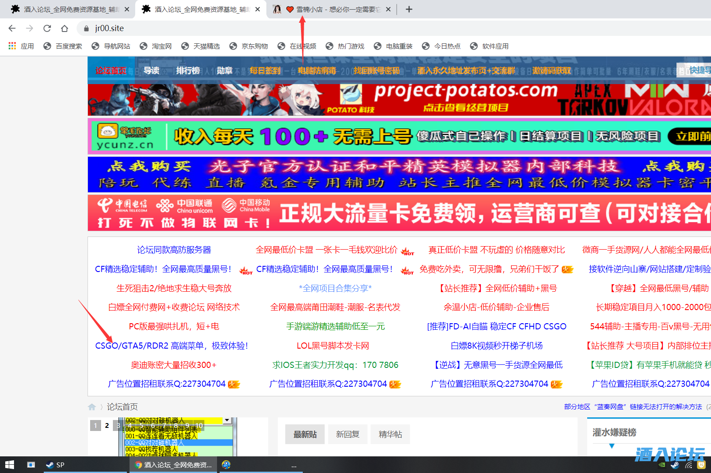Open the project-potatos.com banner ad

399,100
